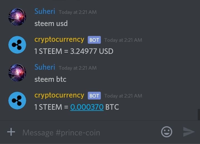Open Suheri's avatar on 'steem btc' message
The height and width of the screenshot is (144, 200).
(17, 73)
